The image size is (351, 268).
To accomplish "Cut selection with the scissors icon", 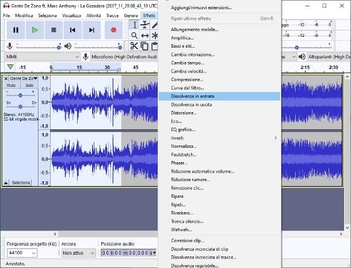I will (134, 46).
